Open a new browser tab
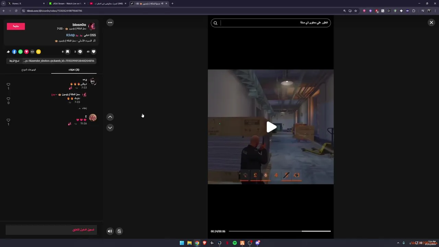The image size is (439, 247). [173, 3]
